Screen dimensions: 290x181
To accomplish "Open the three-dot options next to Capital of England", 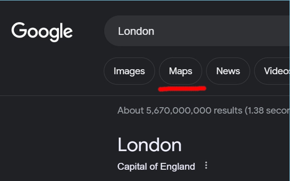I will (x=206, y=166).
